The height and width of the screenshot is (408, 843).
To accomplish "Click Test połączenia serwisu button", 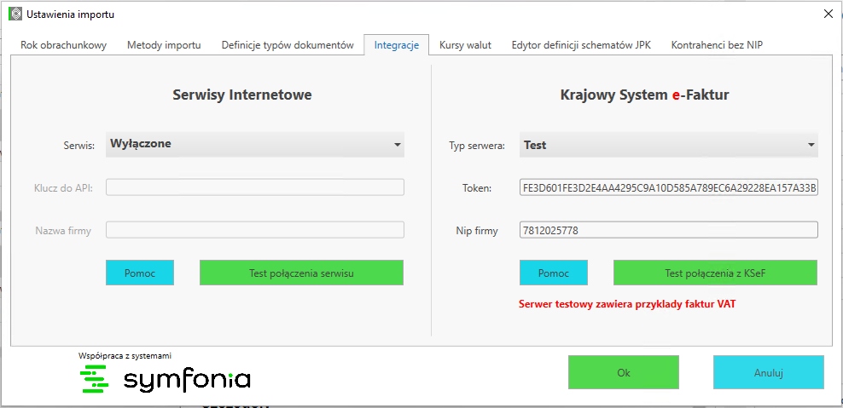I will [x=301, y=273].
